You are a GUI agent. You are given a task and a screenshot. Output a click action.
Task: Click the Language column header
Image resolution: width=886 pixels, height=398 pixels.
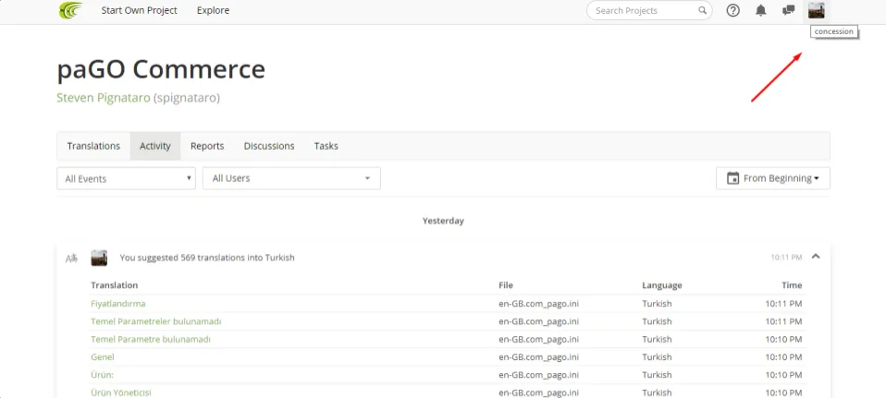coord(661,285)
